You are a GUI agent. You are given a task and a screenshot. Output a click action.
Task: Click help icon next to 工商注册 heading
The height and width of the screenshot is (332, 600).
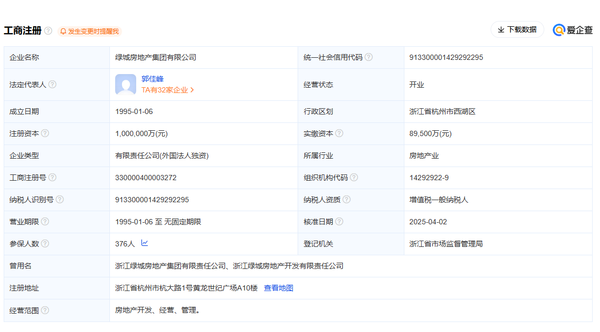pyautogui.click(x=48, y=30)
